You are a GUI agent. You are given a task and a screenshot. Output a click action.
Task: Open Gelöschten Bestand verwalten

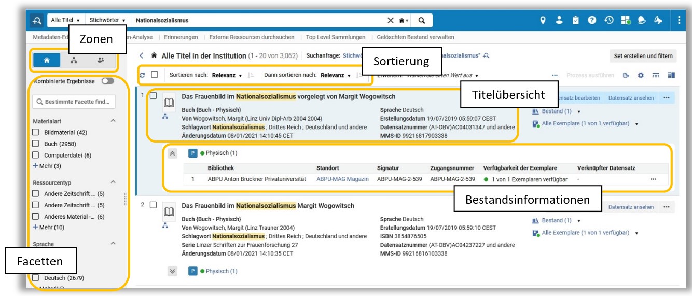pos(416,37)
